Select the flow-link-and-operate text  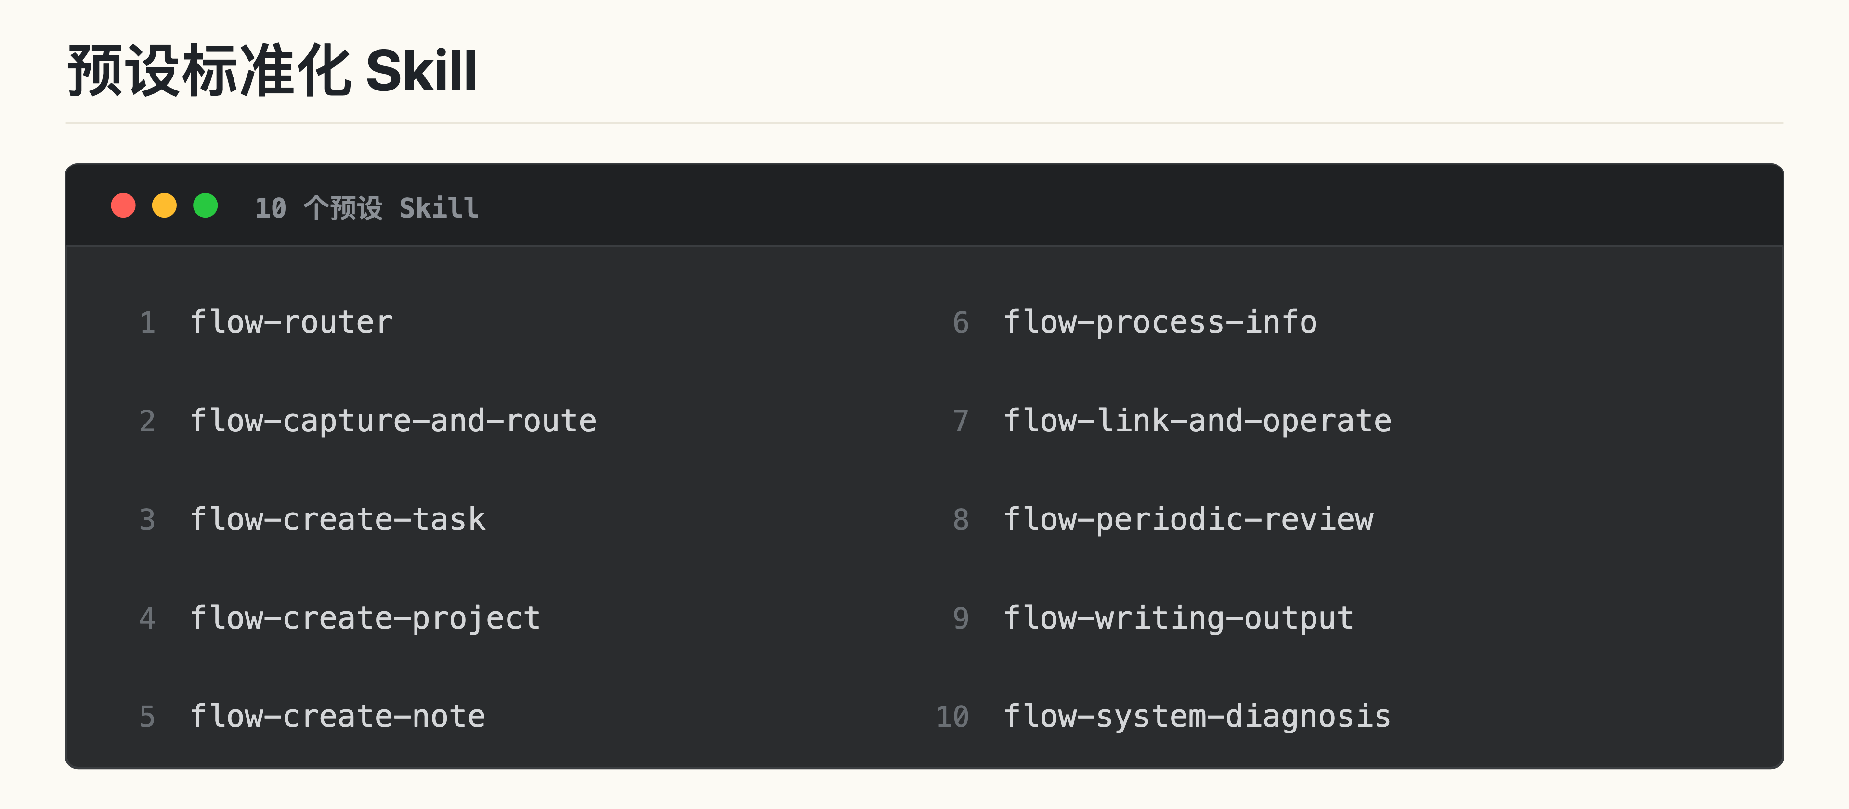[1197, 421]
